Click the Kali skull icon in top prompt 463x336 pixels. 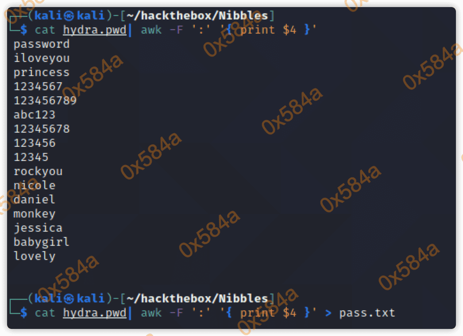coord(69,15)
